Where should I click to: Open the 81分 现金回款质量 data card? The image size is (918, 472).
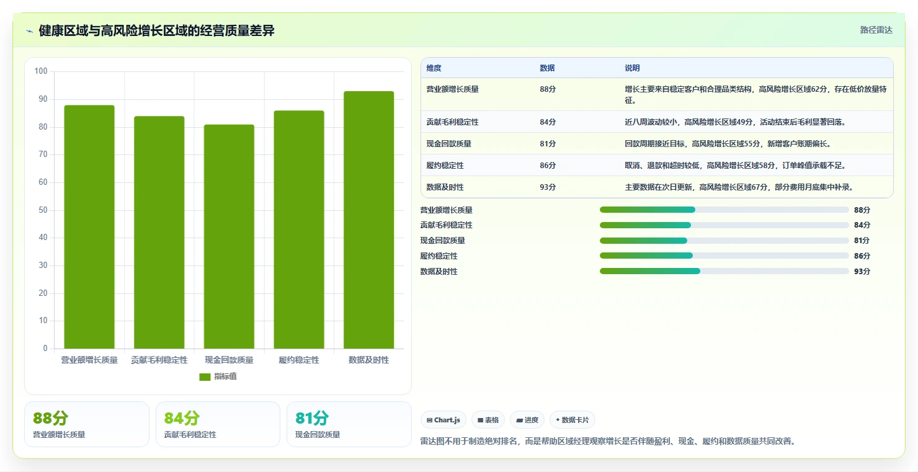coord(349,424)
